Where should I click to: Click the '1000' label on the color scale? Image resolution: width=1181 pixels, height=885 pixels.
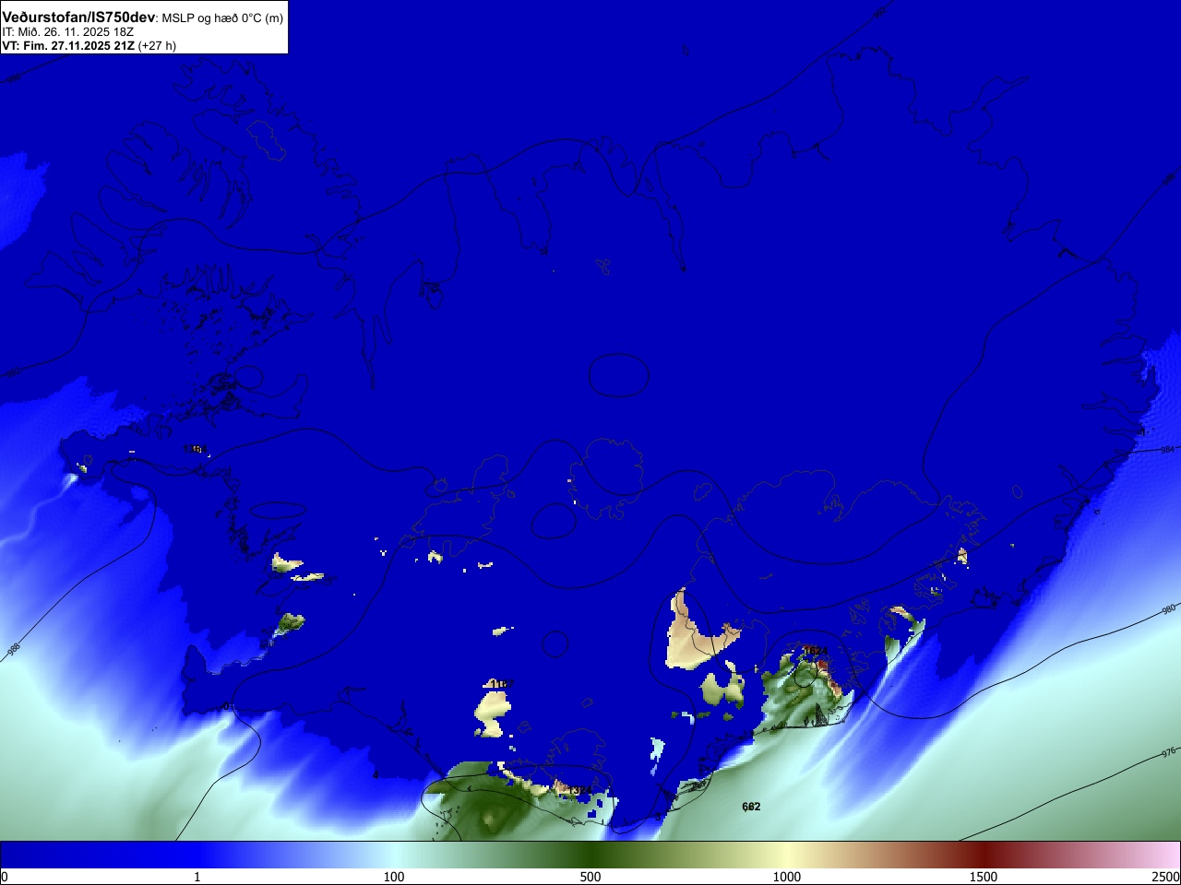(x=787, y=877)
